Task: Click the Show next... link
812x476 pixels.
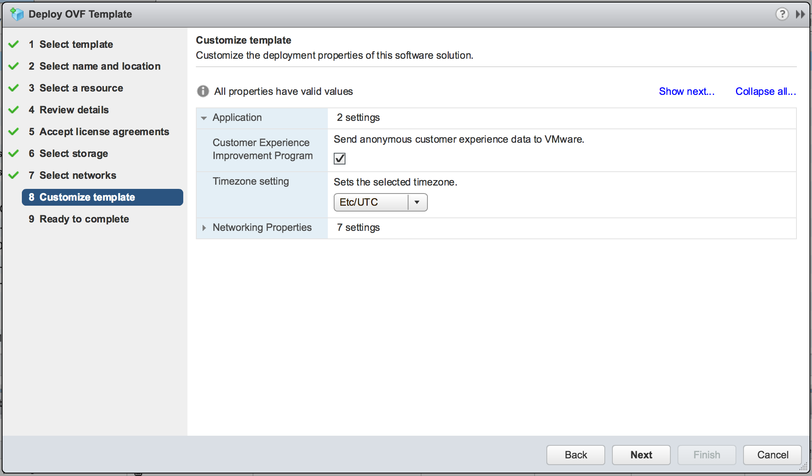Action: click(x=686, y=91)
